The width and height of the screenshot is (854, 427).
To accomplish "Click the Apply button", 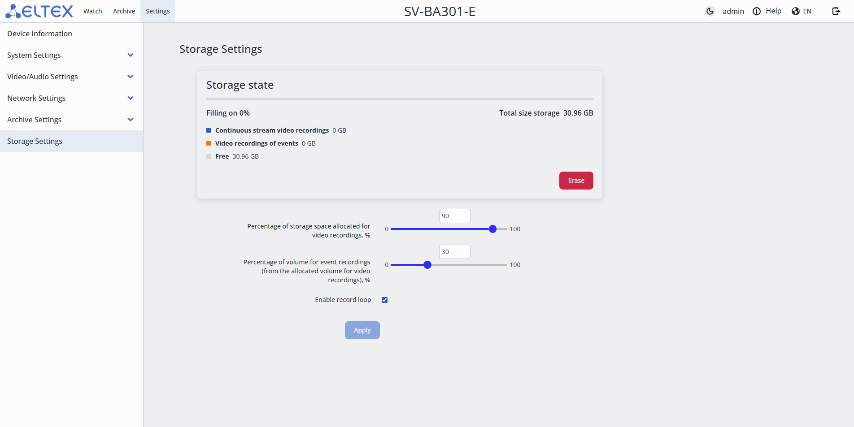I will [x=362, y=330].
